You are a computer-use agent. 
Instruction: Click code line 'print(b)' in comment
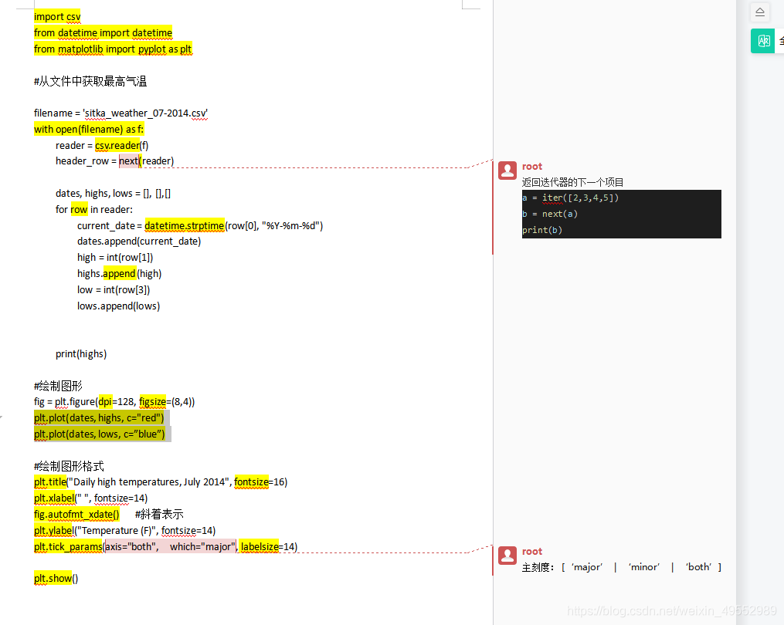542,230
